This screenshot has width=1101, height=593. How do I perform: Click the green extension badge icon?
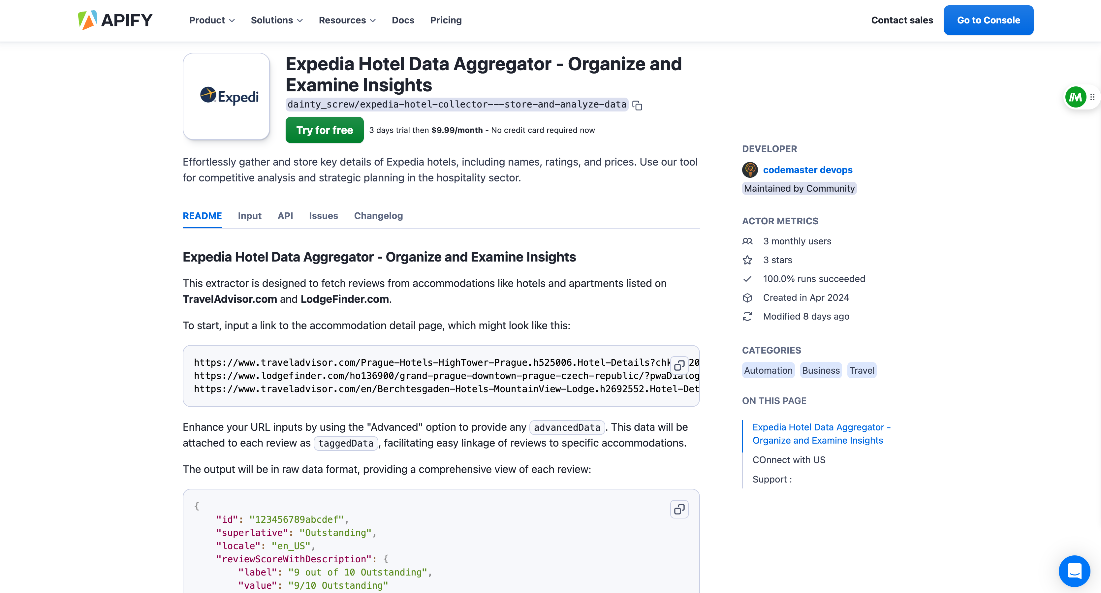(1076, 97)
